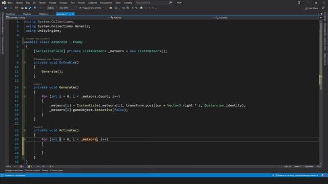Click the warning count indicator

click(x=30, y=167)
